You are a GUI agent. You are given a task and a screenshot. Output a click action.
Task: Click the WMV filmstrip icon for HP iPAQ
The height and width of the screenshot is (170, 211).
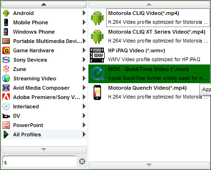pyautogui.click(x=97, y=55)
